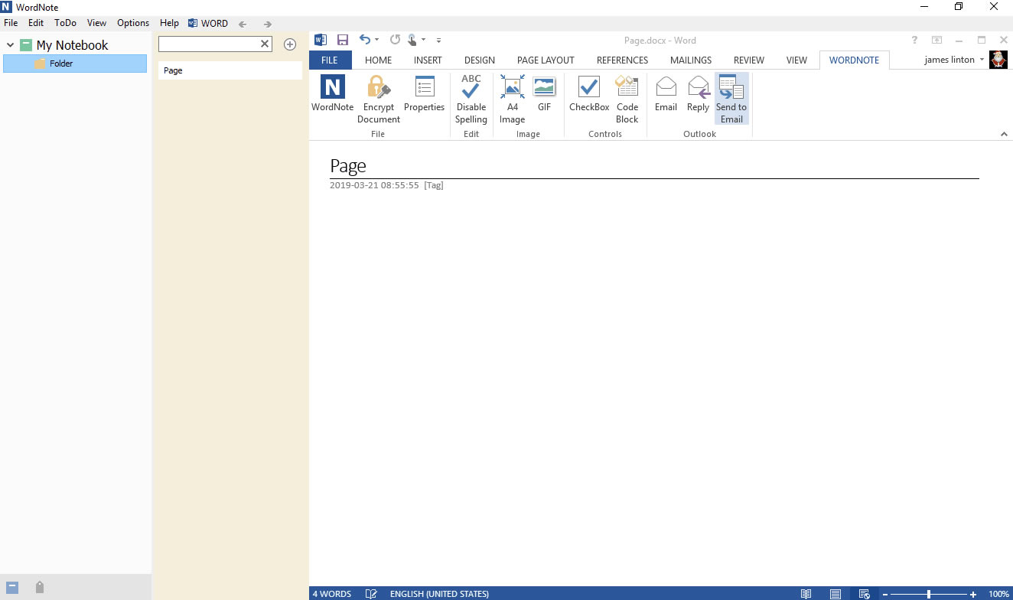Screen dimensions: 1013x600
Task: Switch to the MAILINGS ribbon tab
Action: coord(690,60)
